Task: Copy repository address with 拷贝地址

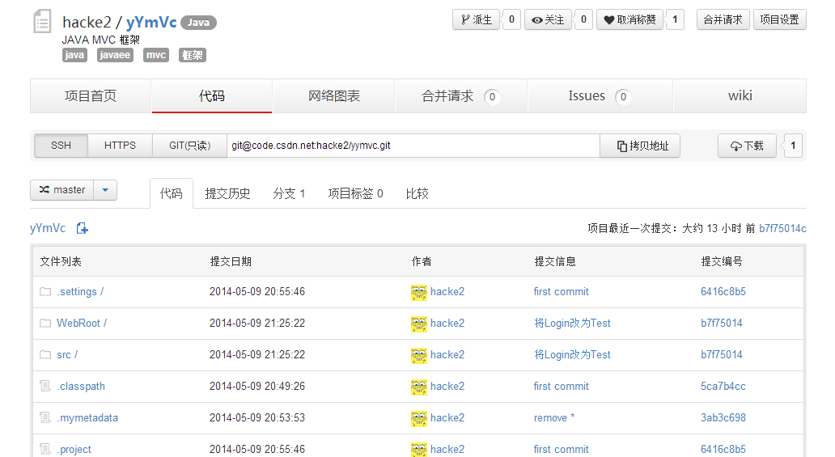Action: pos(640,146)
